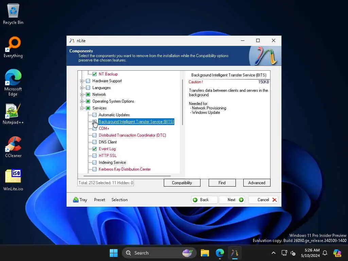Expand the Operating System Options node
The height and width of the screenshot is (261, 348).
[82, 101]
